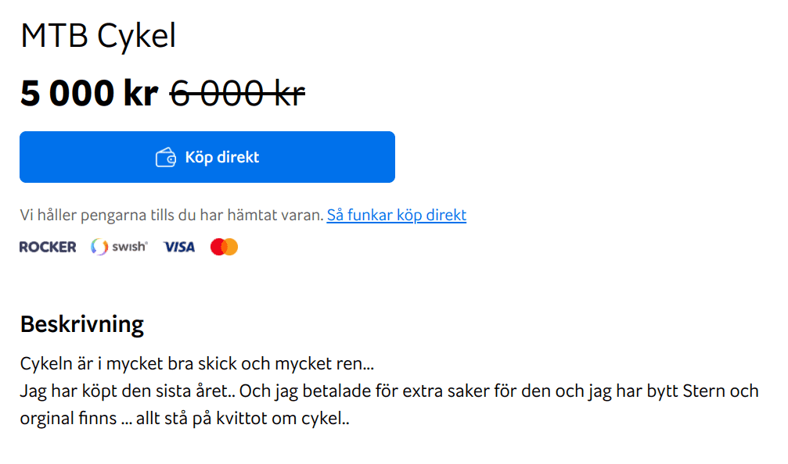
Task: Select the VISA payment logo
Action: point(178,246)
